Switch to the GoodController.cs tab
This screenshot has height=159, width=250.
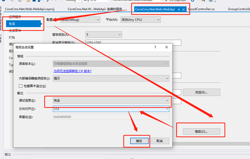(x=201, y=9)
